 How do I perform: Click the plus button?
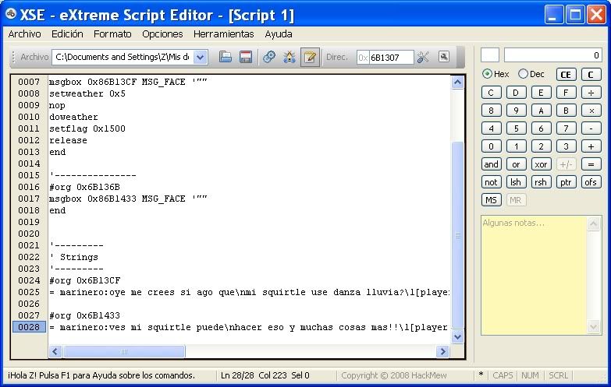click(x=591, y=146)
